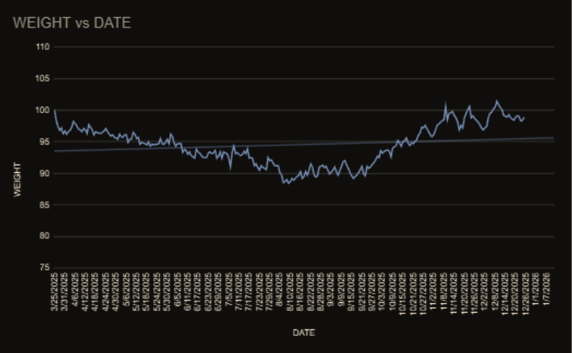Screen dimensions: 572x353
Task: Click the 105 tick label on the weight axis
Action: point(43,78)
